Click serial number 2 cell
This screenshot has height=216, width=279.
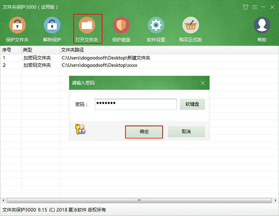coord(4,65)
